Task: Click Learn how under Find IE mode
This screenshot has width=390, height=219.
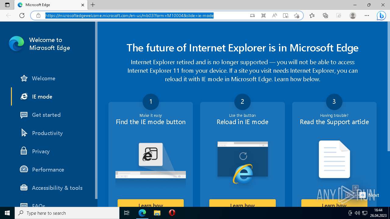Action: click(x=151, y=203)
